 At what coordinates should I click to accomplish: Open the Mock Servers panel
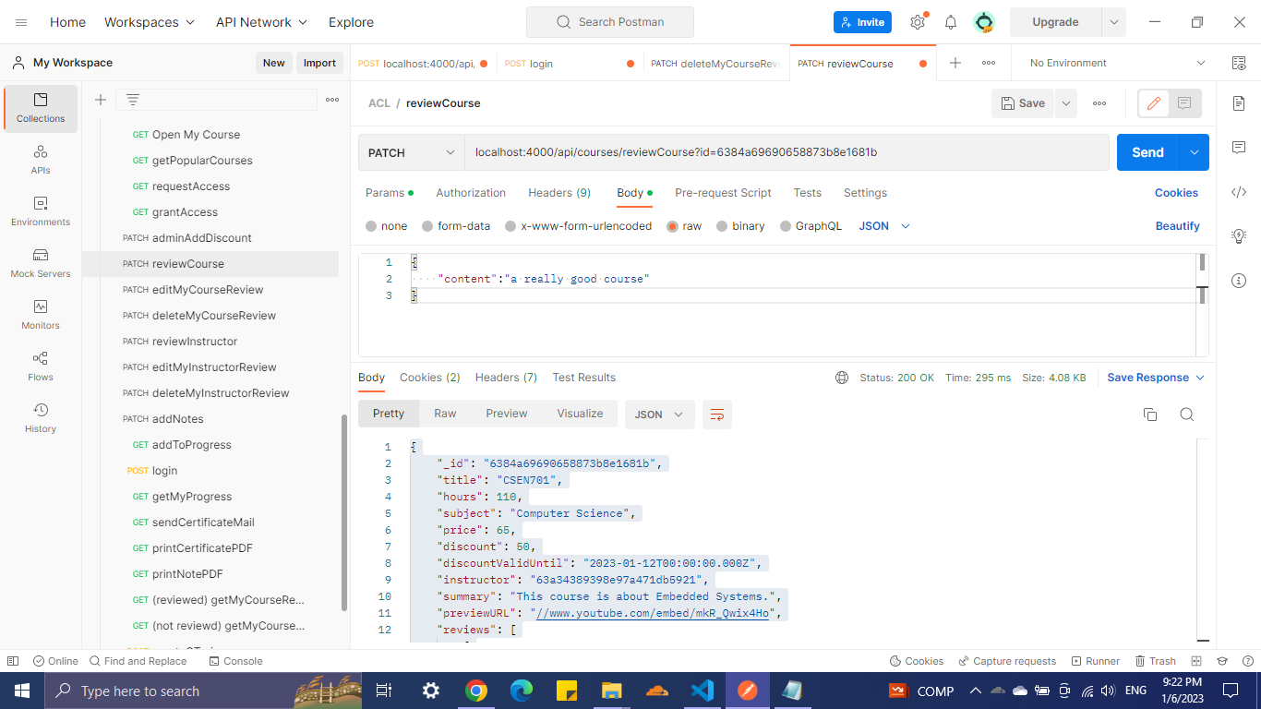point(41,263)
